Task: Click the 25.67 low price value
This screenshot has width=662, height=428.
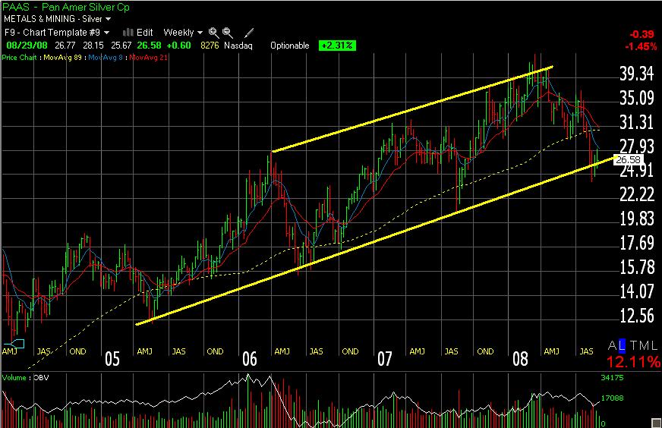Action: tap(121, 46)
